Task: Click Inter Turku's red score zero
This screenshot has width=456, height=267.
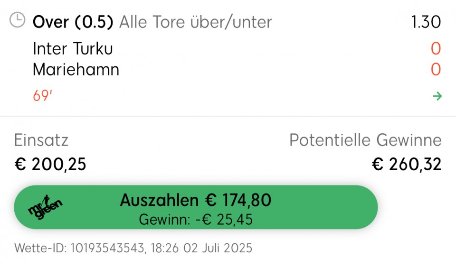Action: click(436, 48)
